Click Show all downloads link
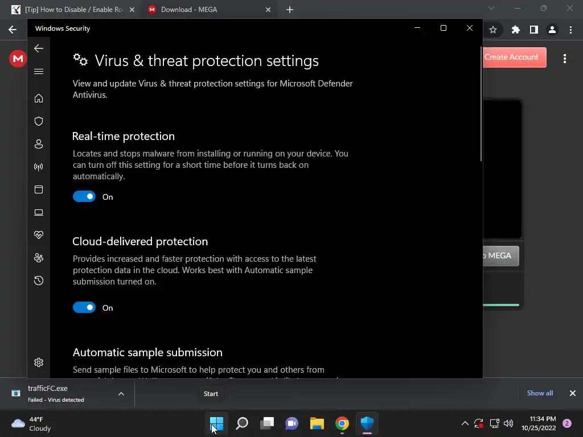 coord(540,393)
